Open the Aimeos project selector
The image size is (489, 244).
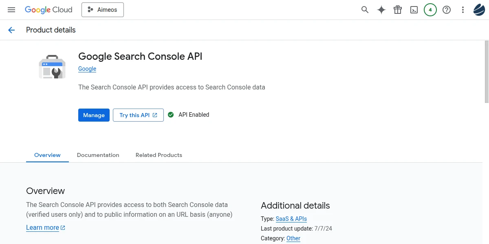click(x=103, y=10)
